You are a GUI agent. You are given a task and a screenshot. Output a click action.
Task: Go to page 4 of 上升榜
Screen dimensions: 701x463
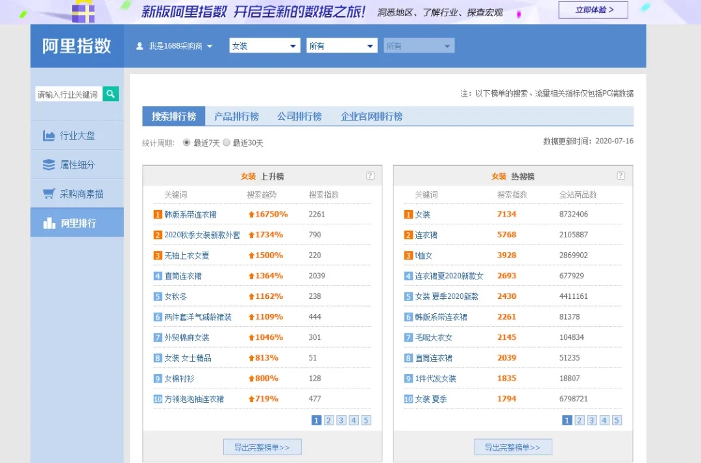tap(354, 420)
